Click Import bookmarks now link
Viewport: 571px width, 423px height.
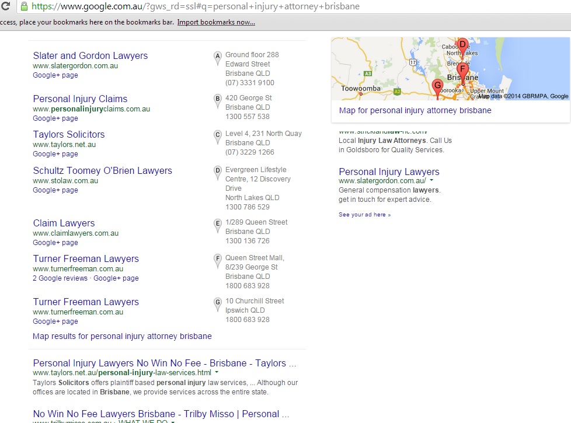(216, 22)
